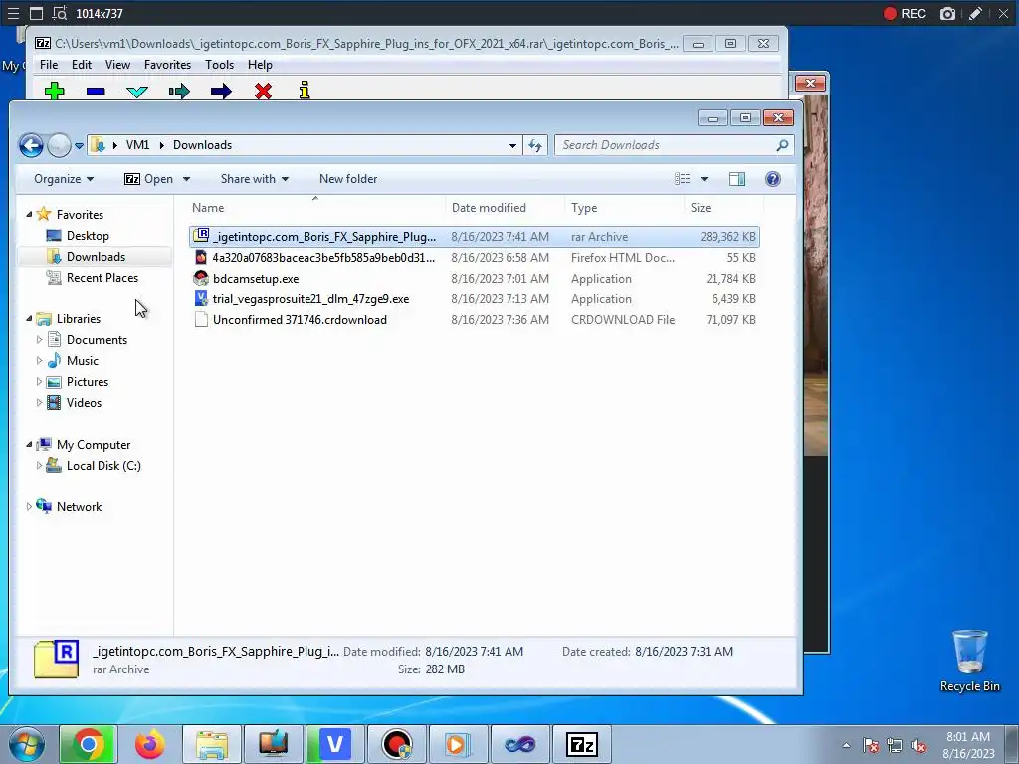Screen dimensions: 1019x764
Task: Sort by the Name column header
Action: (315, 208)
